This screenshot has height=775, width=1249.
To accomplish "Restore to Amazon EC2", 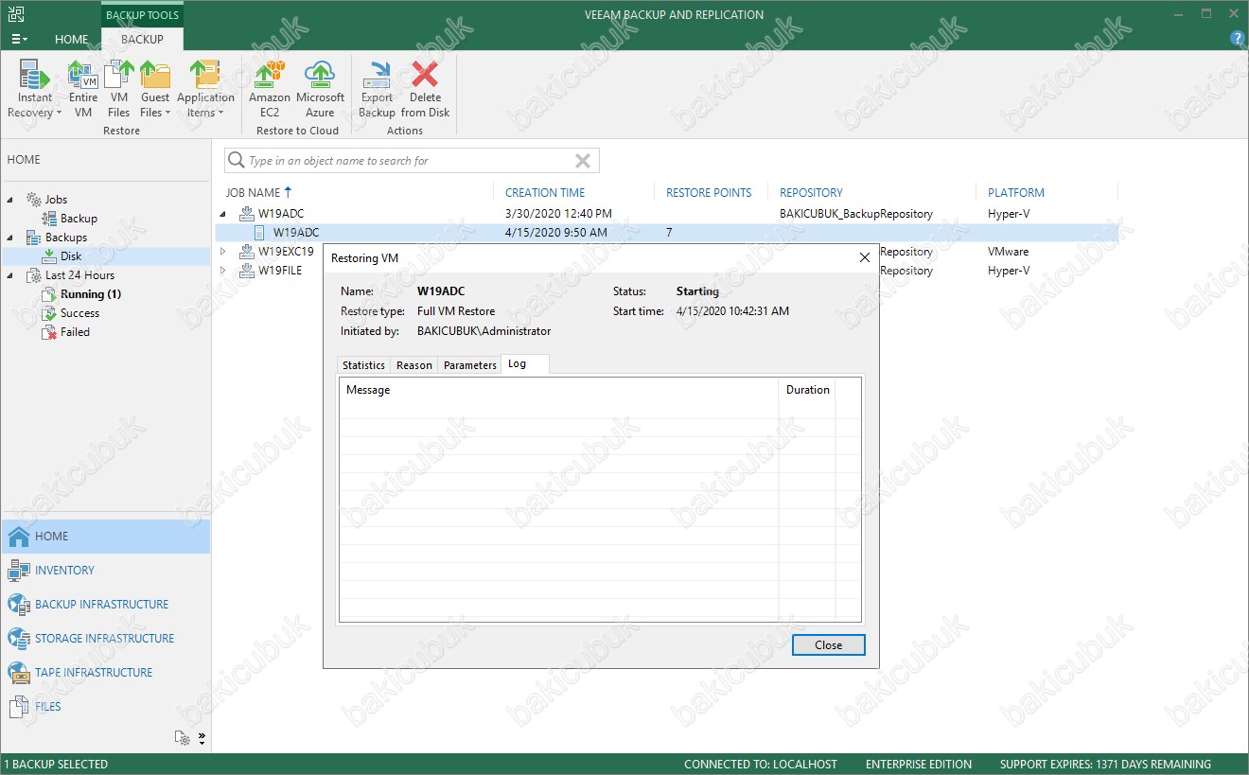I will [270, 90].
